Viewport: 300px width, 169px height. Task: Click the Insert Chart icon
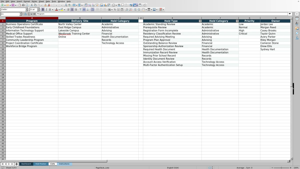pyautogui.click(x=105, y=5)
